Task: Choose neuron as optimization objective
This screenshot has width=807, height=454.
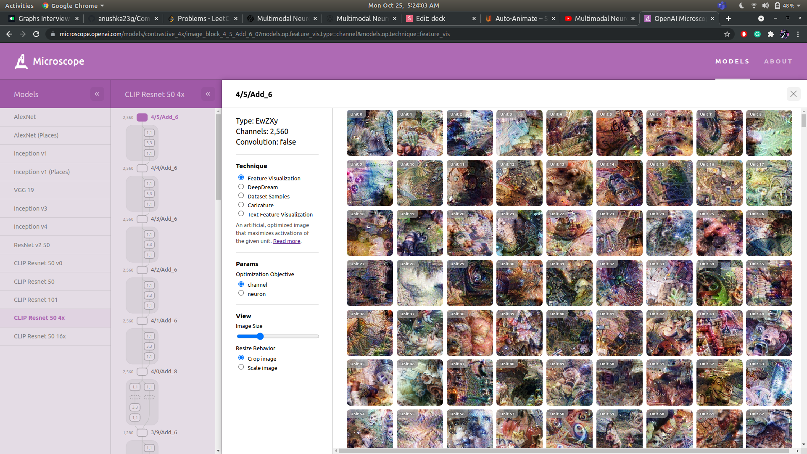Action: [x=241, y=293]
